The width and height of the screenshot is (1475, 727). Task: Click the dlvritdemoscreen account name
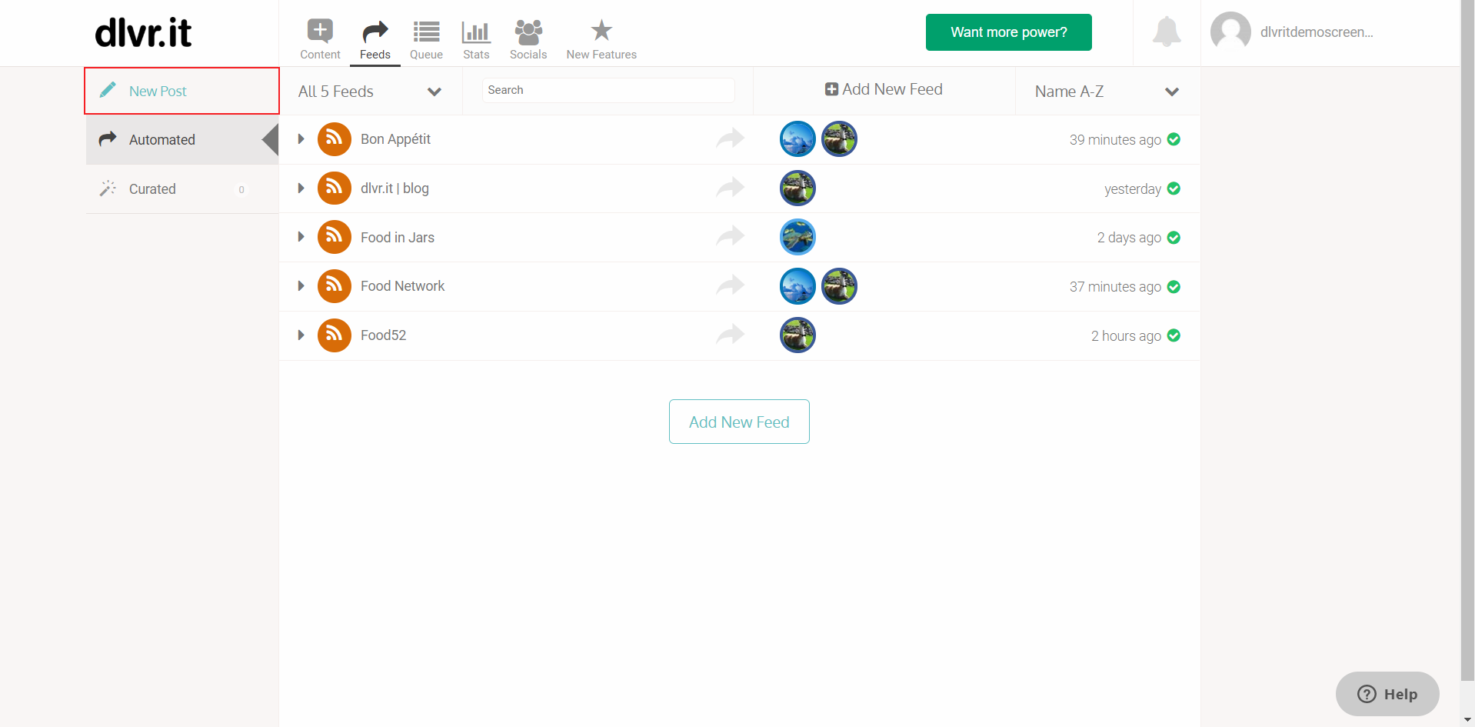pyautogui.click(x=1317, y=32)
